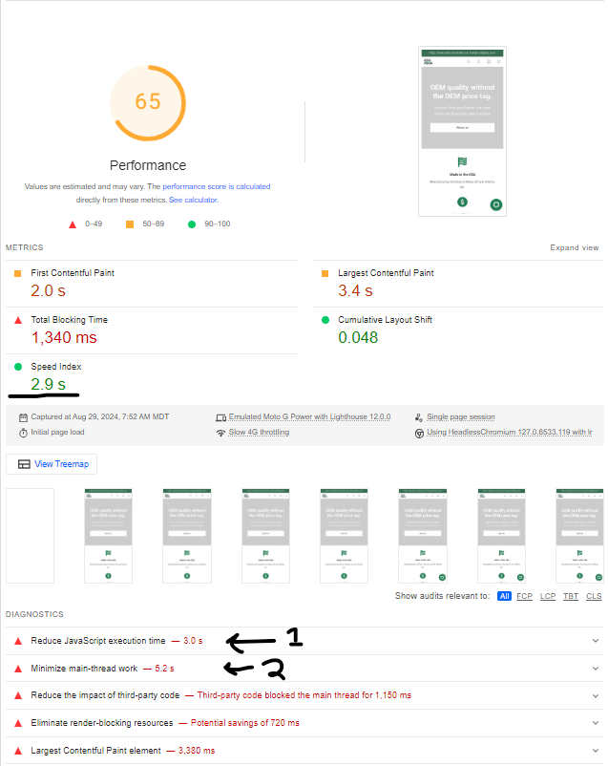Click the red triangle on JavaScript execution row
Image resolution: width=608 pixels, height=766 pixels.
[x=18, y=641]
